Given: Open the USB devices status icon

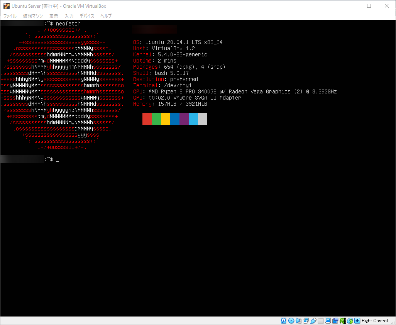Looking at the screenshot, I should pyautogui.click(x=313, y=320).
